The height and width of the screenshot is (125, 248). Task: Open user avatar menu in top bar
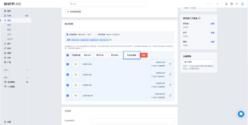[243, 4]
